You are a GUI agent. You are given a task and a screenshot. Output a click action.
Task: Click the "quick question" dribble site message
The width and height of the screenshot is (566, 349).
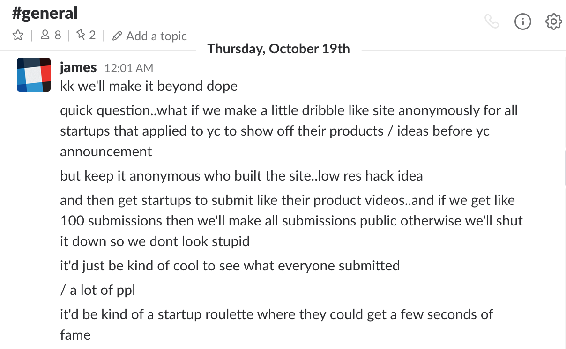coord(289,131)
